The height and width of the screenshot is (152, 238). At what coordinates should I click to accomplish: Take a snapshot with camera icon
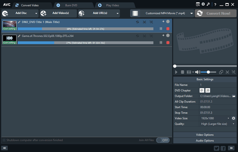point(189,72)
